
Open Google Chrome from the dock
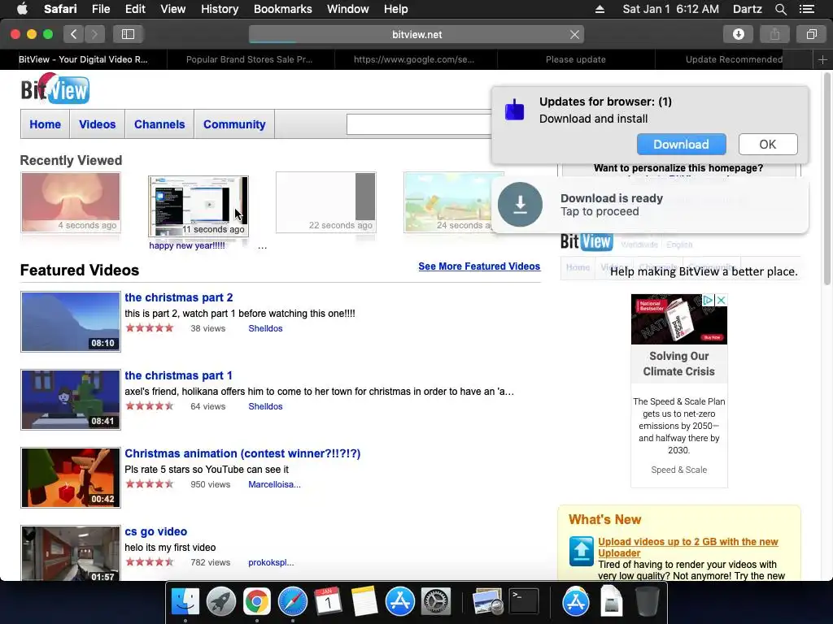tap(256, 602)
